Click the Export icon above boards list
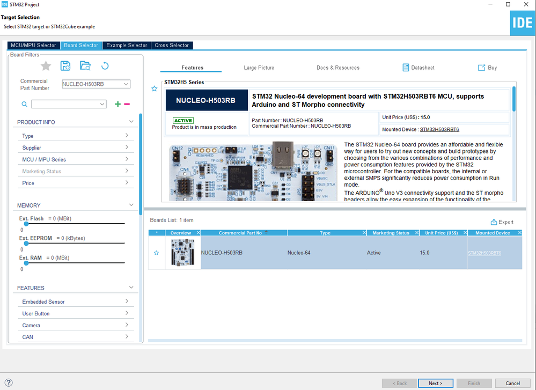The width and height of the screenshot is (536, 390). (x=494, y=222)
